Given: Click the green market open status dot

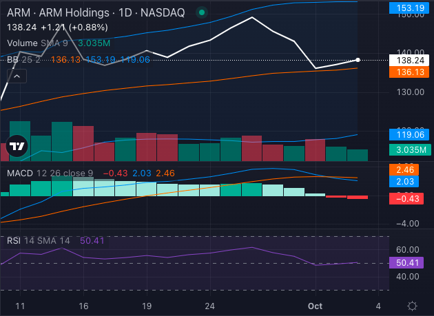Looking at the screenshot, I should (202, 12).
